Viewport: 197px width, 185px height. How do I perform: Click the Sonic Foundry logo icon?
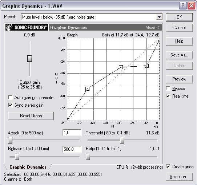pos(9,27)
